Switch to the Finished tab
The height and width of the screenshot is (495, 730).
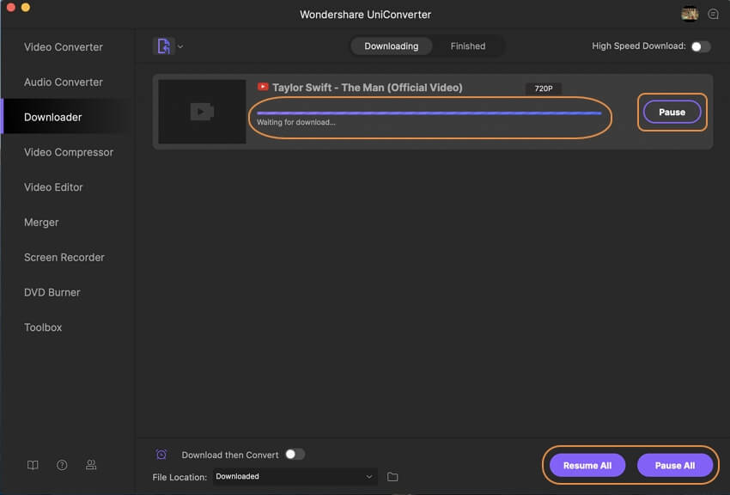click(x=468, y=46)
